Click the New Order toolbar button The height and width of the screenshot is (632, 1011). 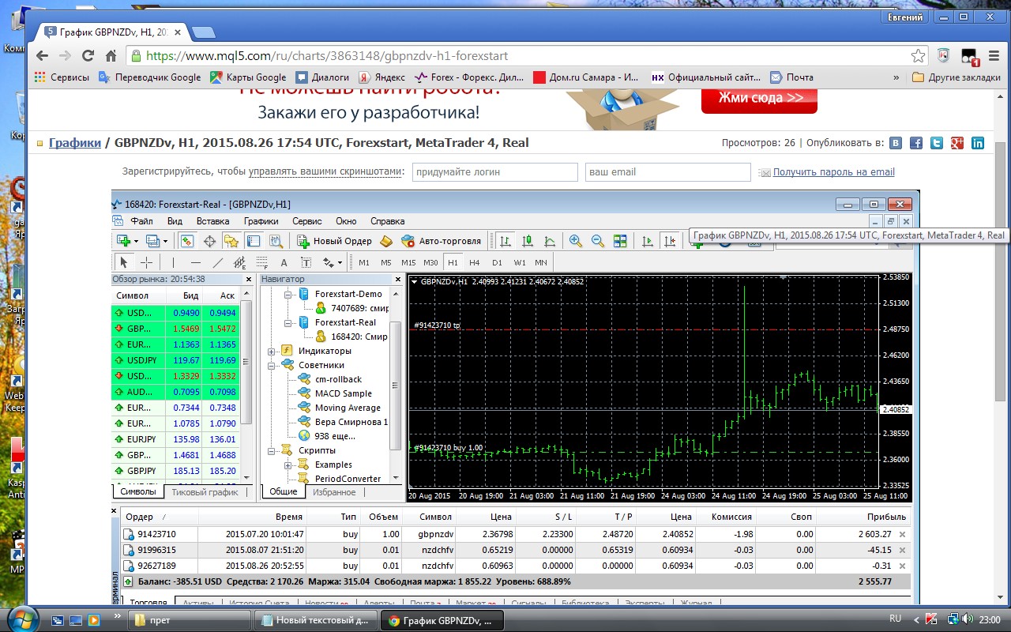click(333, 241)
